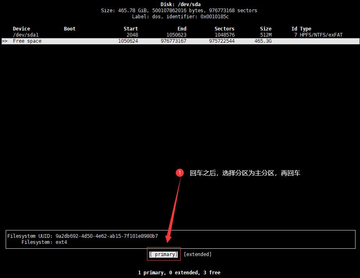Click the >> selection indicator
Viewport: 360px width, 278px height.
(x=4, y=41)
